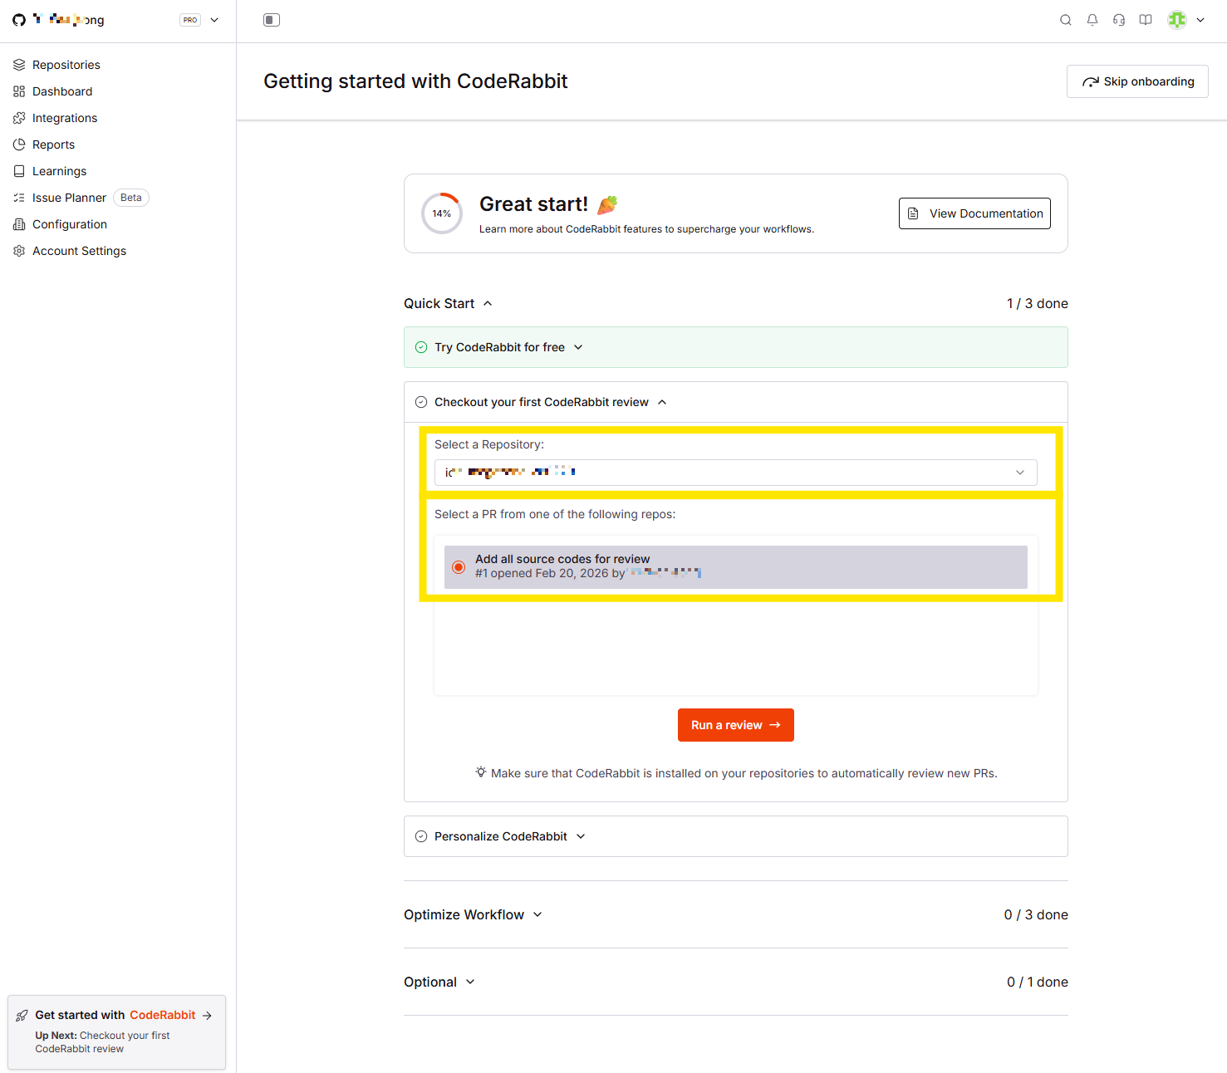Open the organization switcher chevron

pos(214,20)
